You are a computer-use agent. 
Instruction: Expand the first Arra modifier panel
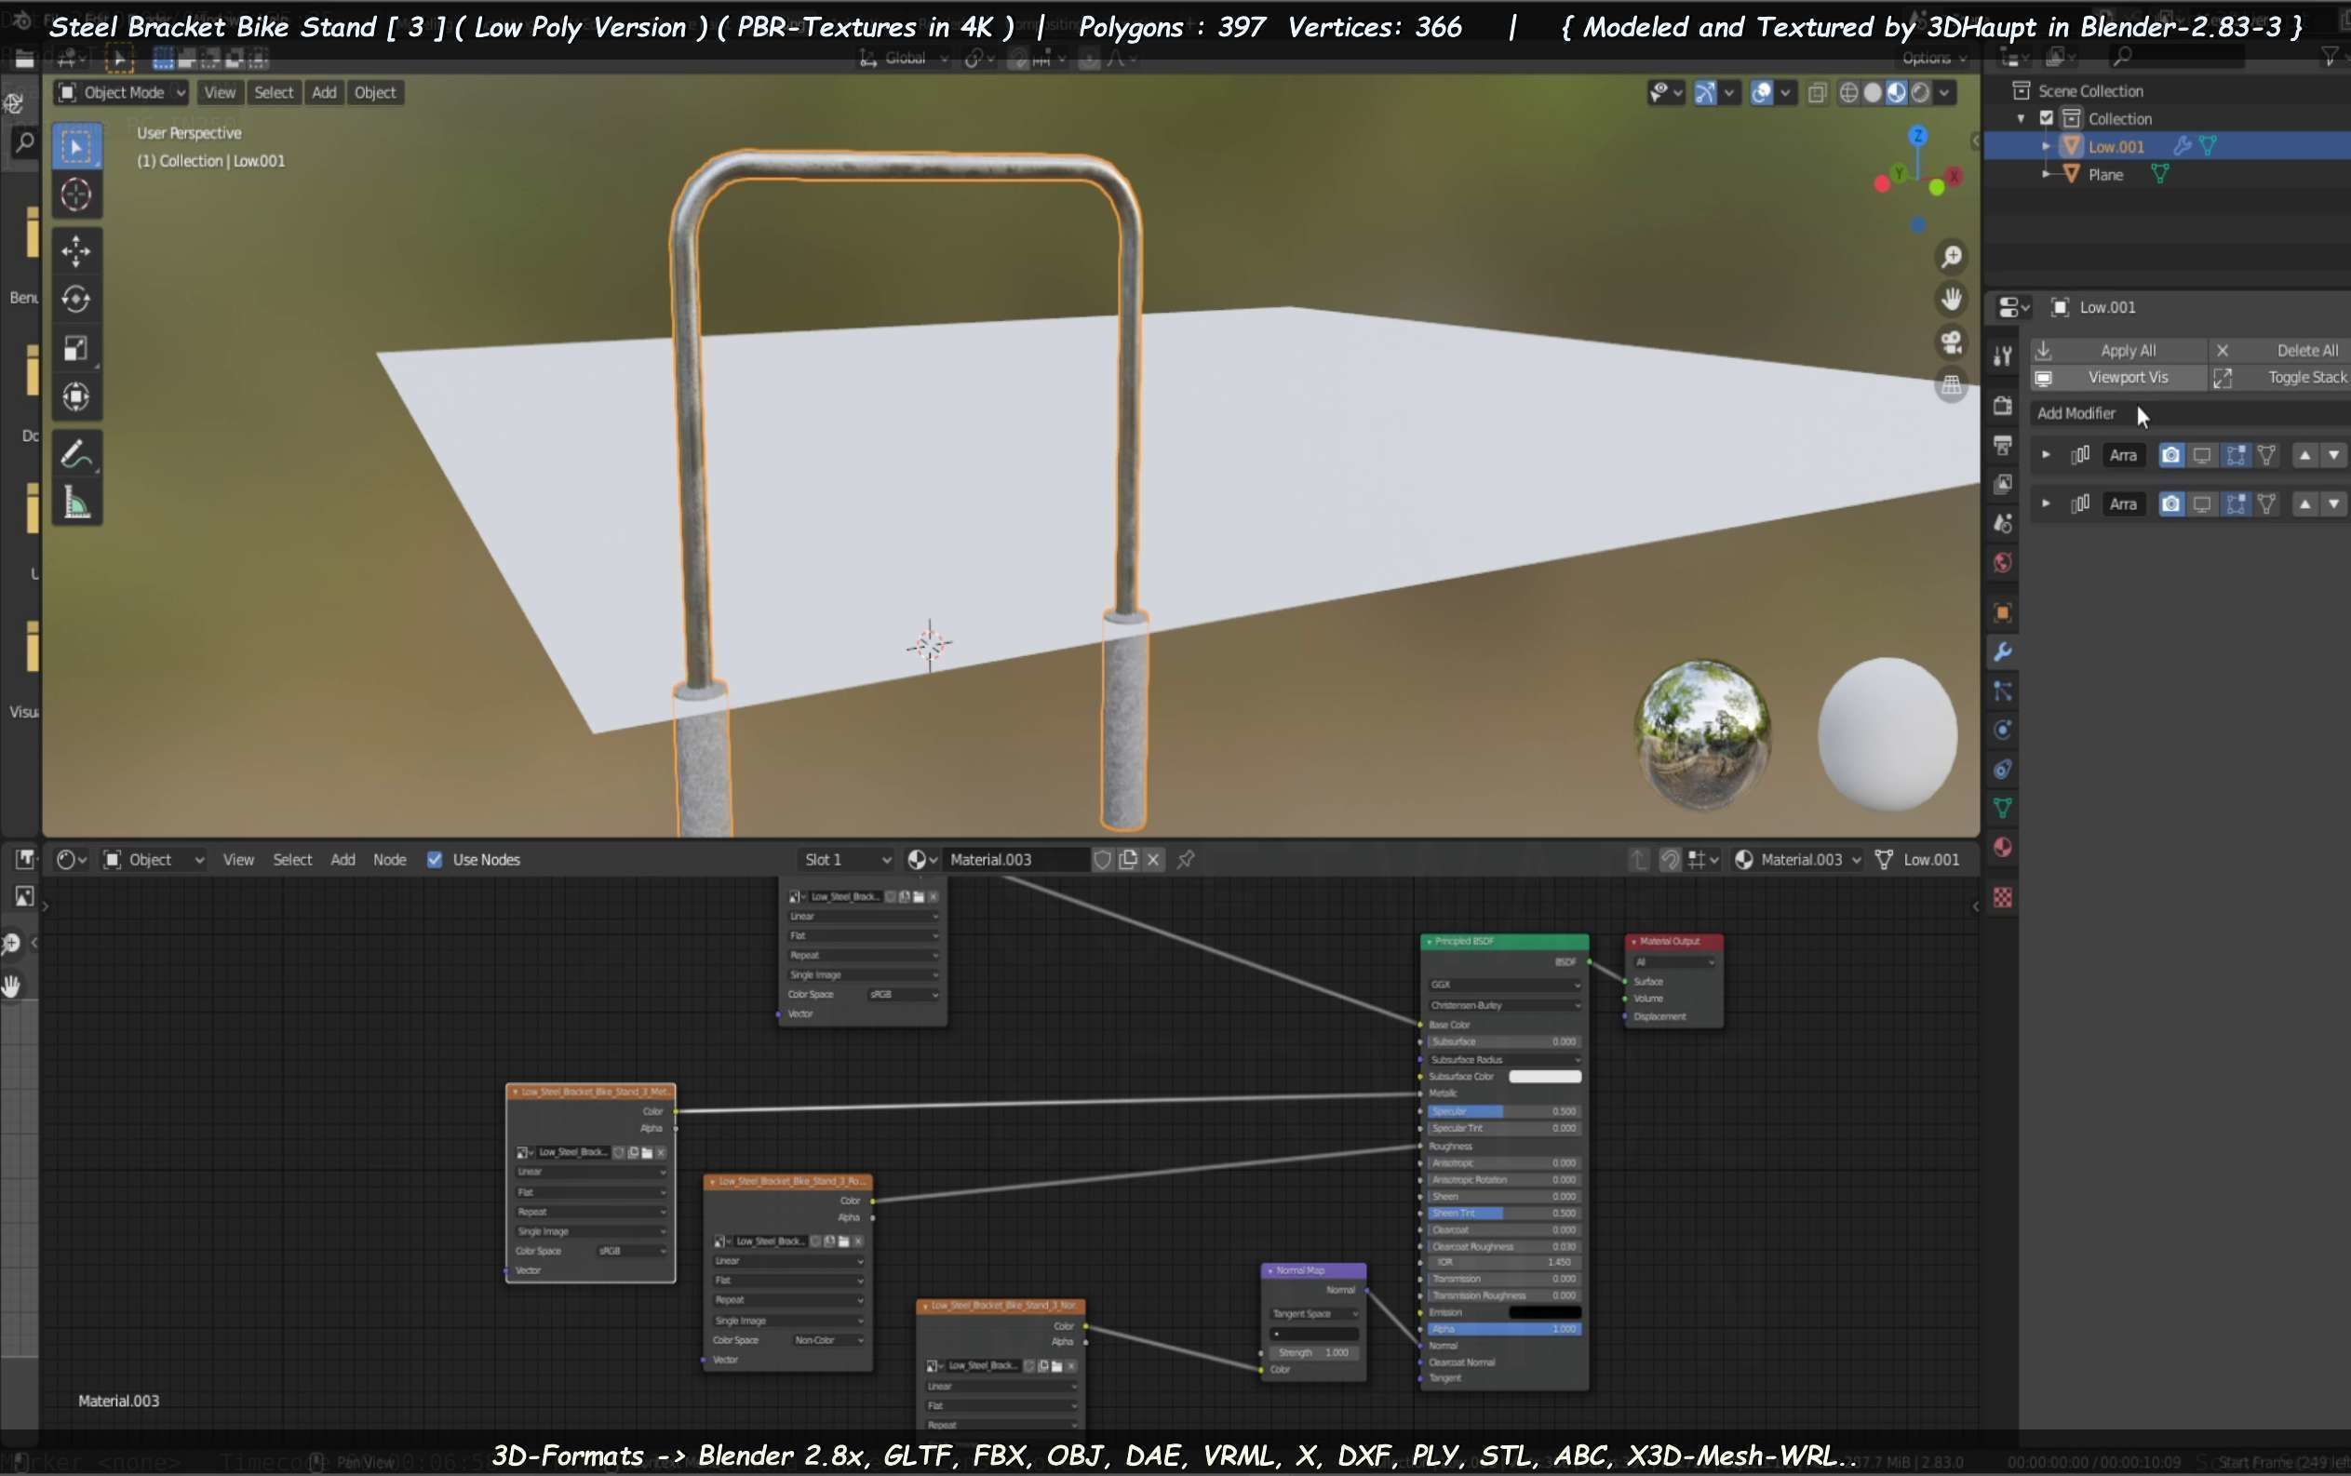[x=2046, y=456]
